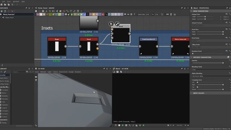This screenshot has width=231, height=130.
Task: Toggle the Random Seed inheritance icon
Action: tap(226, 51)
